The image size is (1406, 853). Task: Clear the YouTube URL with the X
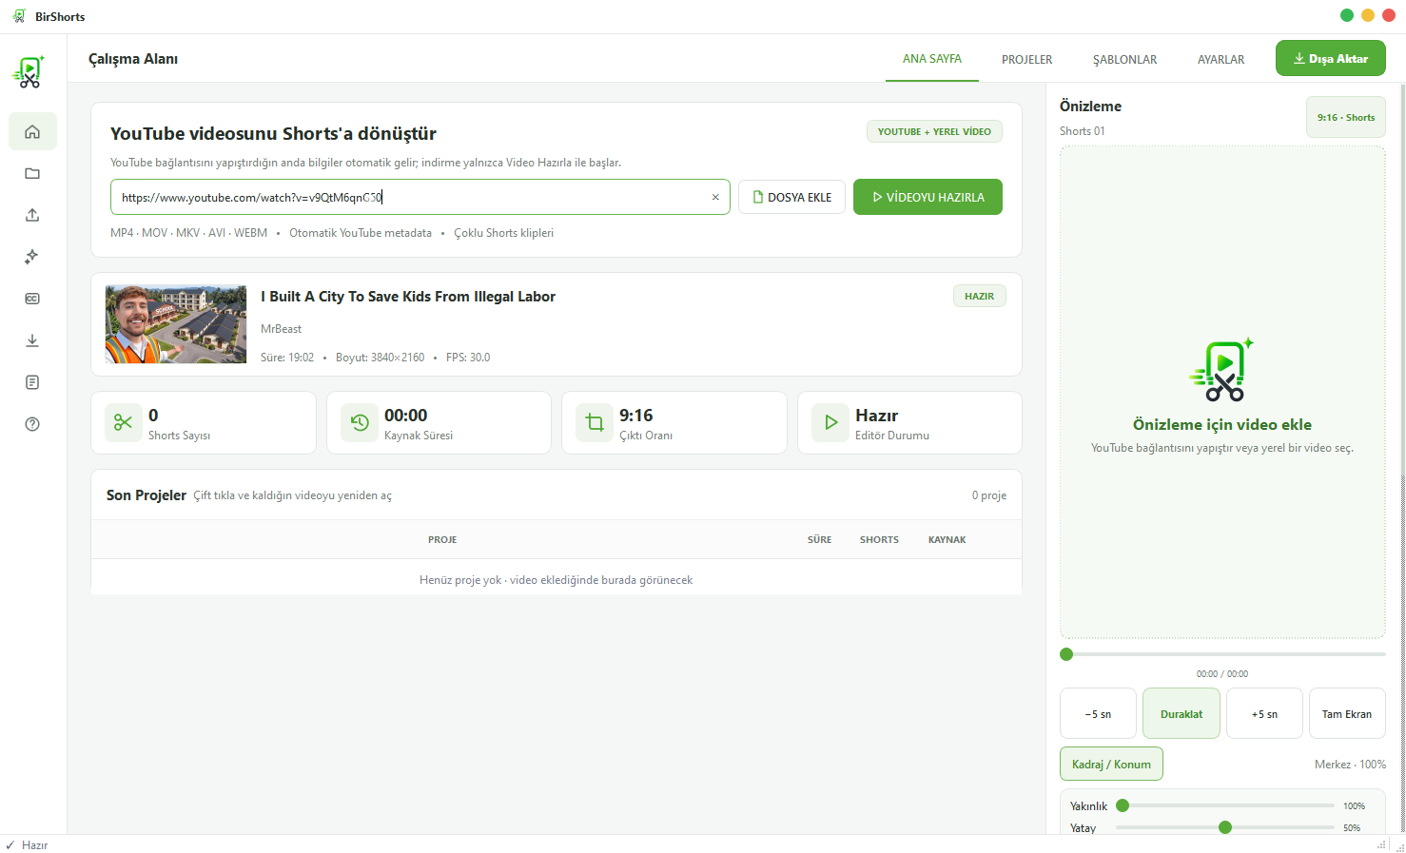(x=715, y=198)
